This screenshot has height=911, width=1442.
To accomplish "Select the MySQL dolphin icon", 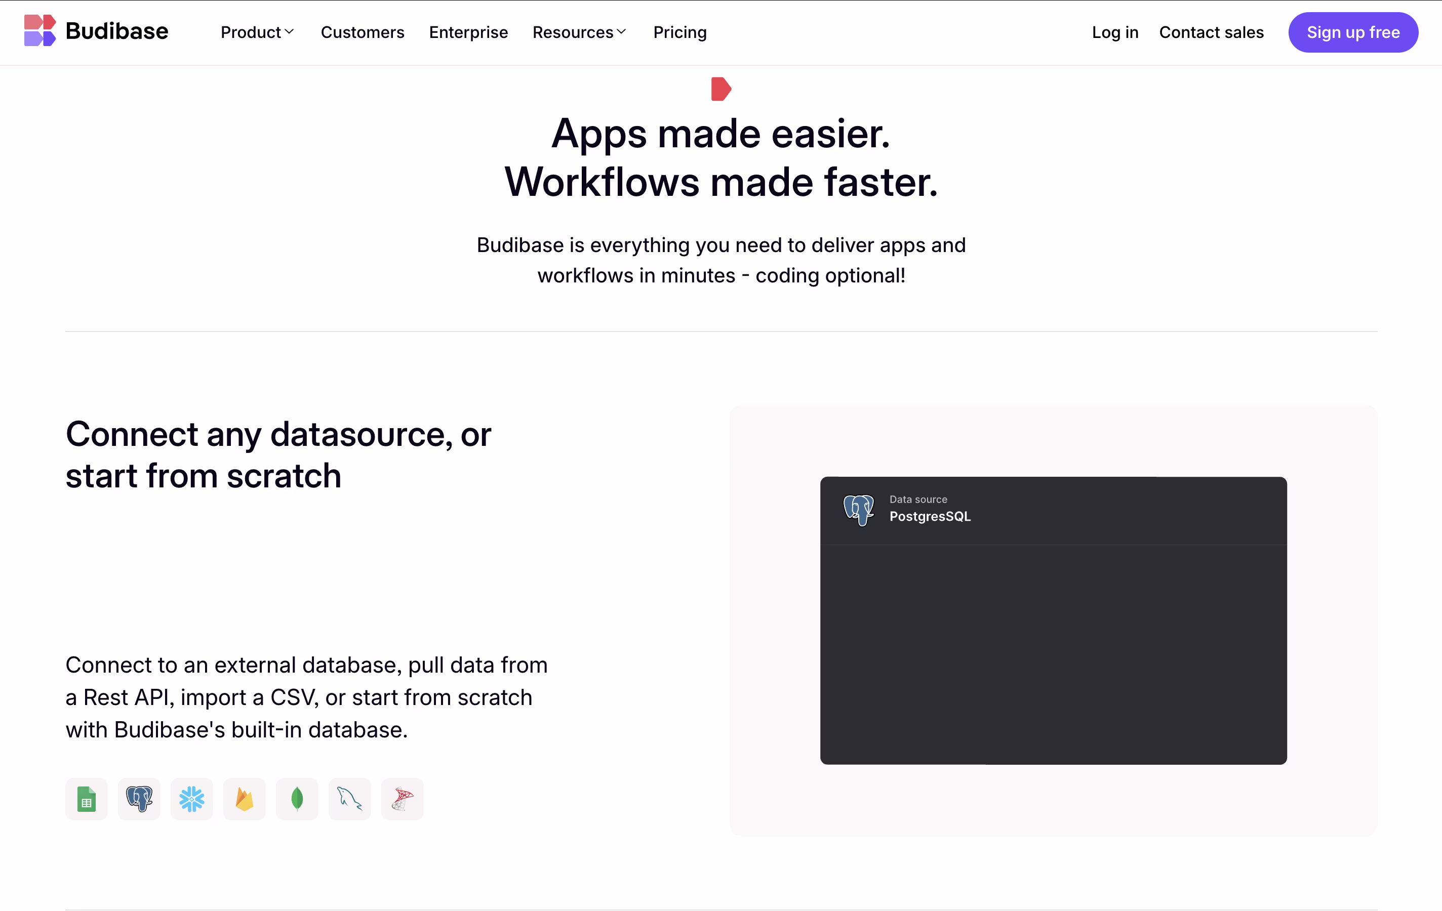I will tap(350, 799).
